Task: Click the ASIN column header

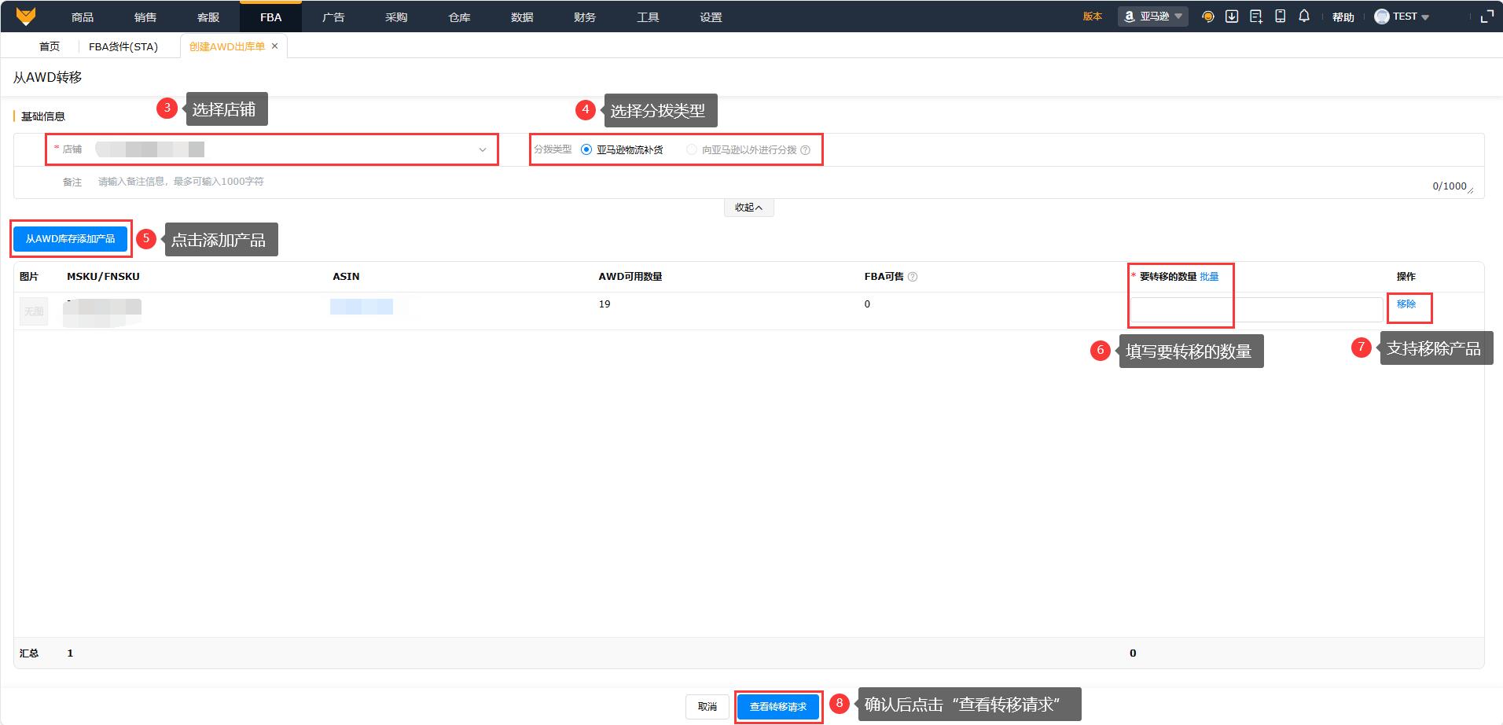Action: [x=346, y=277]
